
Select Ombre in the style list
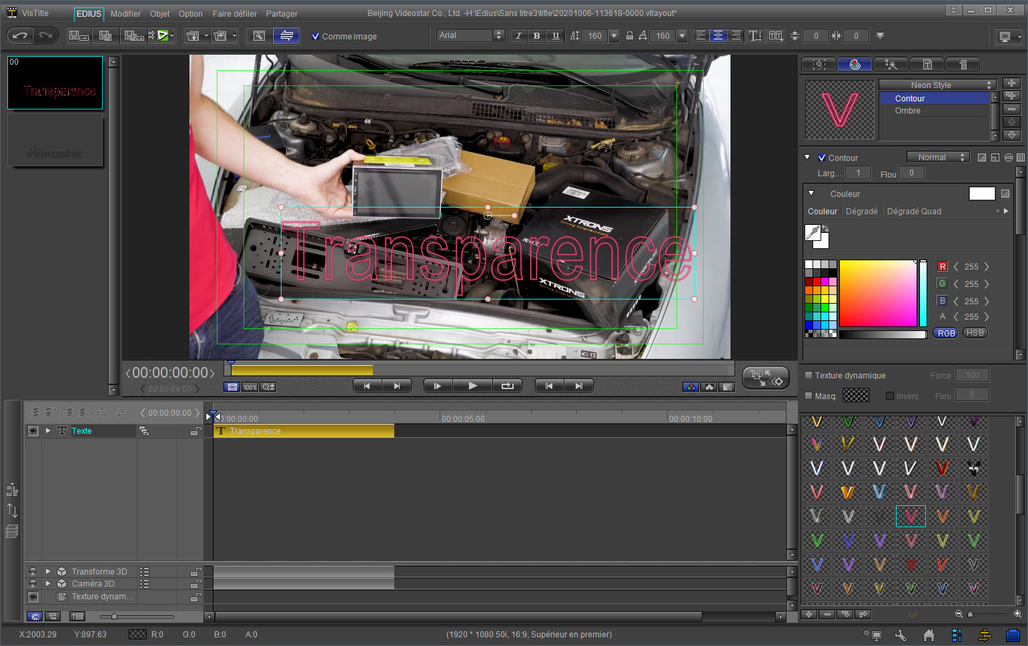[x=907, y=111]
